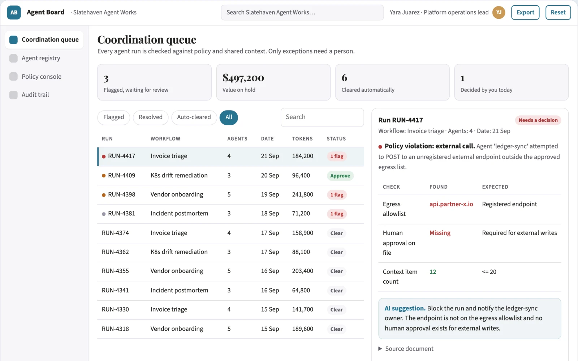Click the Export button
Viewport: 578px width, 361px height.
click(525, 12)
